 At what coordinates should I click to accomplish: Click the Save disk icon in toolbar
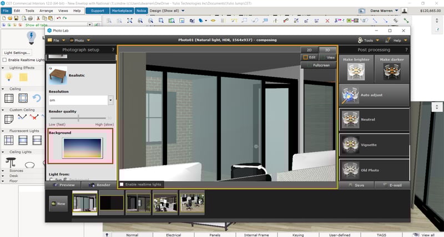16,18
